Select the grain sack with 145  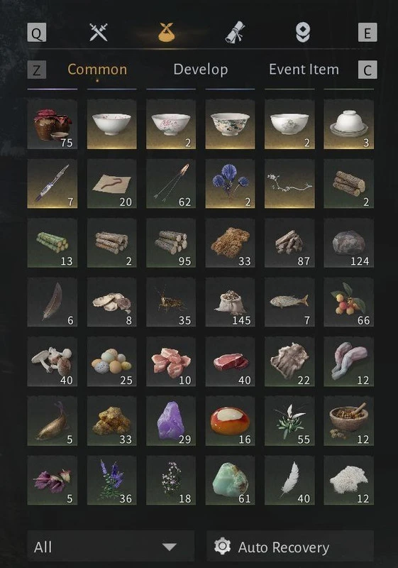pyautogui.click(x=230, y=302)
